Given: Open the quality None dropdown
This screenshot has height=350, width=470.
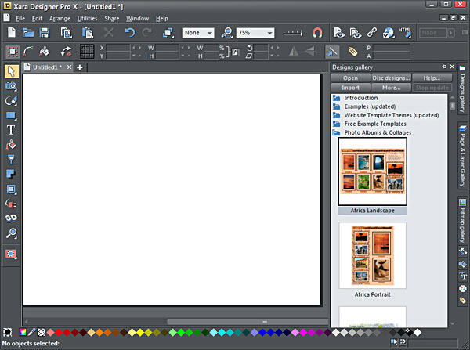Looking at the screenshot, I should [x=198, y=33].
